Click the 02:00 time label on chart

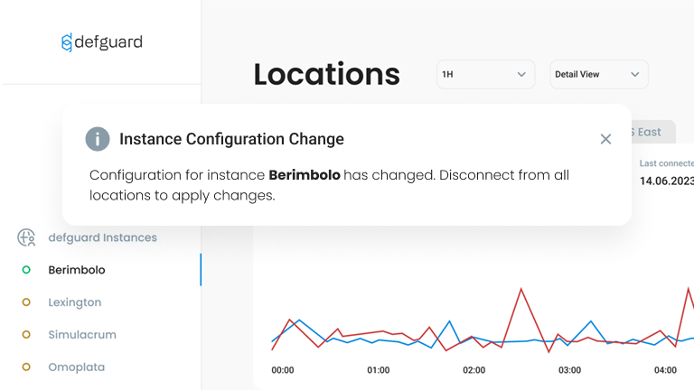474,370
